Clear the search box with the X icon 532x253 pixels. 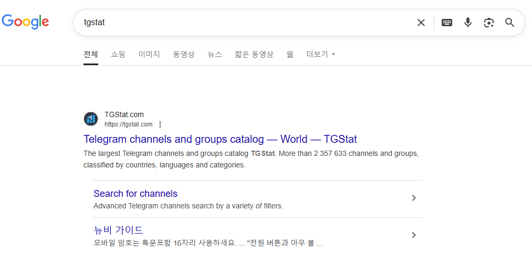point(421,23)
